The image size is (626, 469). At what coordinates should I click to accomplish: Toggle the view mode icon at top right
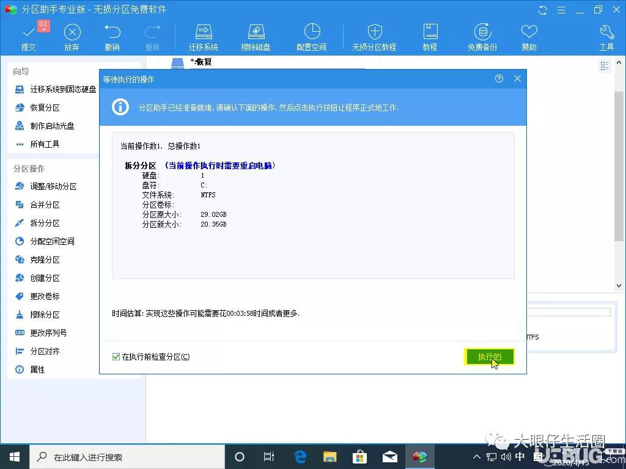605,66
